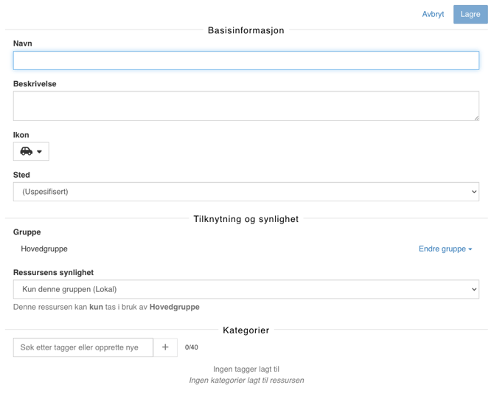Click the Navn field label
Viewport: 494px width, 399px height.
pos(23,44)
